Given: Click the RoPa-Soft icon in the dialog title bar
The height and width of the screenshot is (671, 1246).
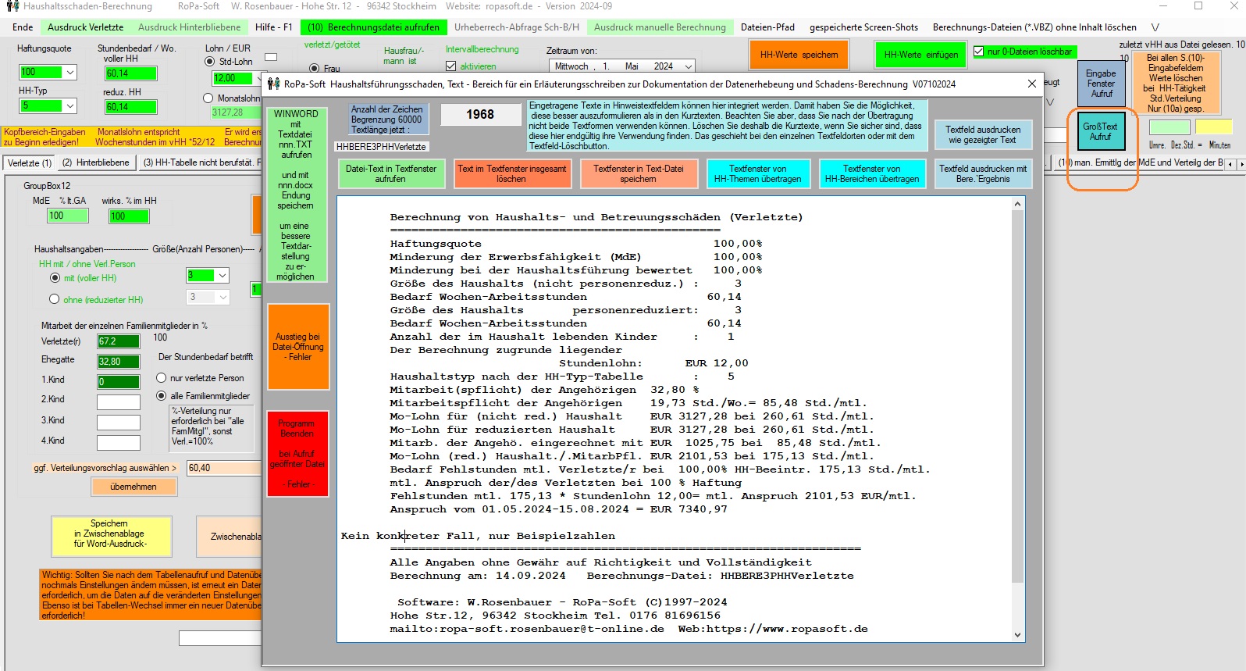Looking at the screenshot, I should 273,84.
